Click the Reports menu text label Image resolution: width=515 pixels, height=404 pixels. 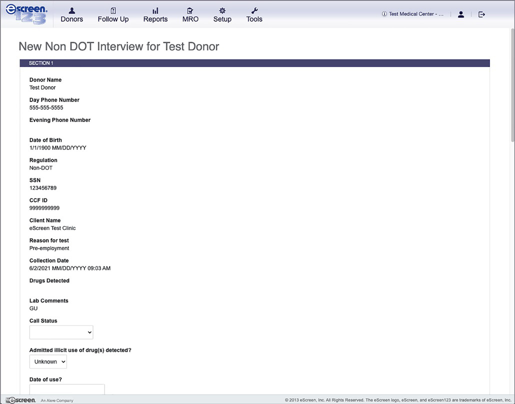tap(155, 19)
